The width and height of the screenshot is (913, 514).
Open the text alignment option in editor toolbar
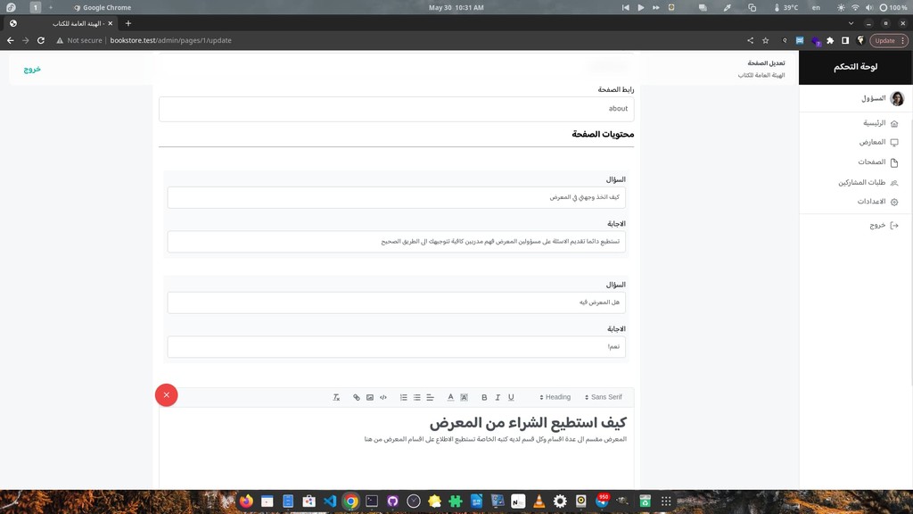[431, 397]
